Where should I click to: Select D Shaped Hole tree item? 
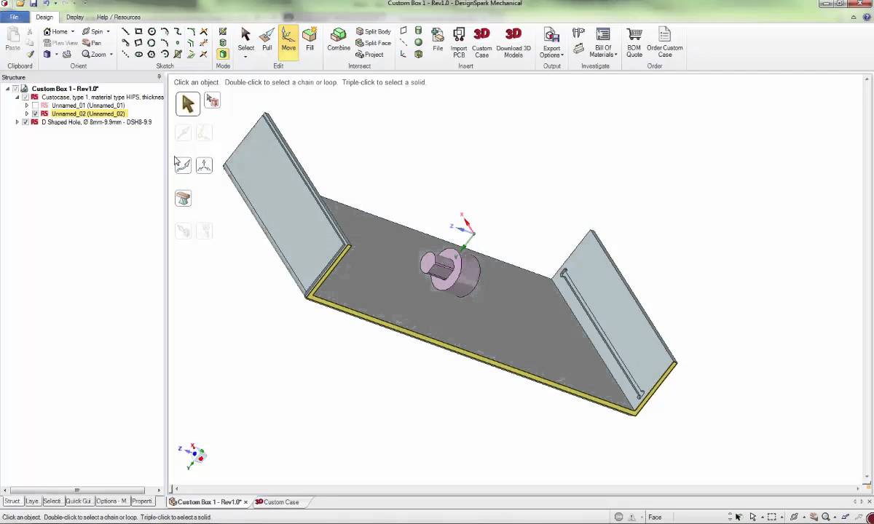click(x=96, y=122)
